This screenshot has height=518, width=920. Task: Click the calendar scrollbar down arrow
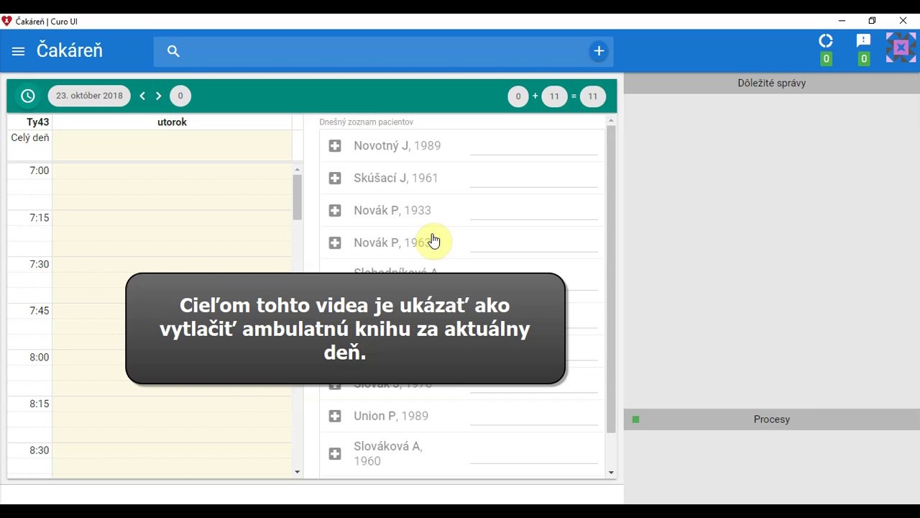pos(298,472)
